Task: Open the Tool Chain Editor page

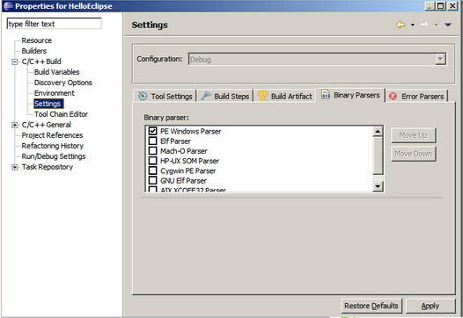Action: (61, 114)
